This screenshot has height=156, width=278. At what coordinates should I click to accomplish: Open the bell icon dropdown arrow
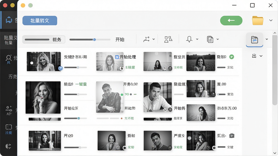click(197, 39)
